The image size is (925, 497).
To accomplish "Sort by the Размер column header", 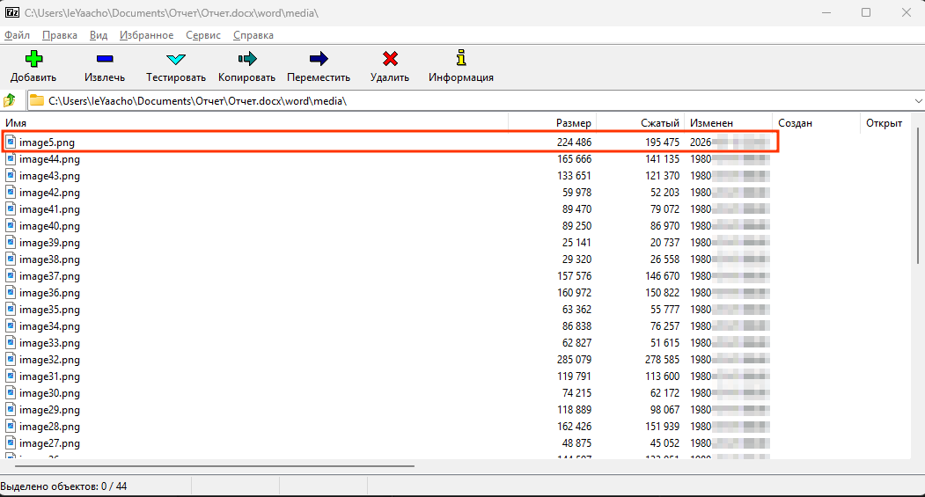I will point(552,122).
